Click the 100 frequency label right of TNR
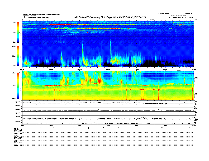 [x=196, y=78]
